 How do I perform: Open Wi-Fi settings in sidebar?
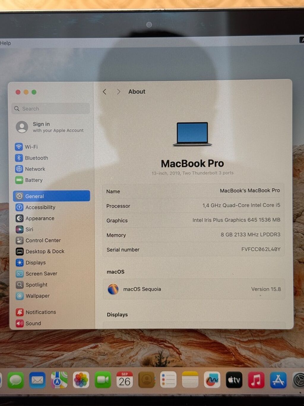pyautogui.click(x=27, y=147)
